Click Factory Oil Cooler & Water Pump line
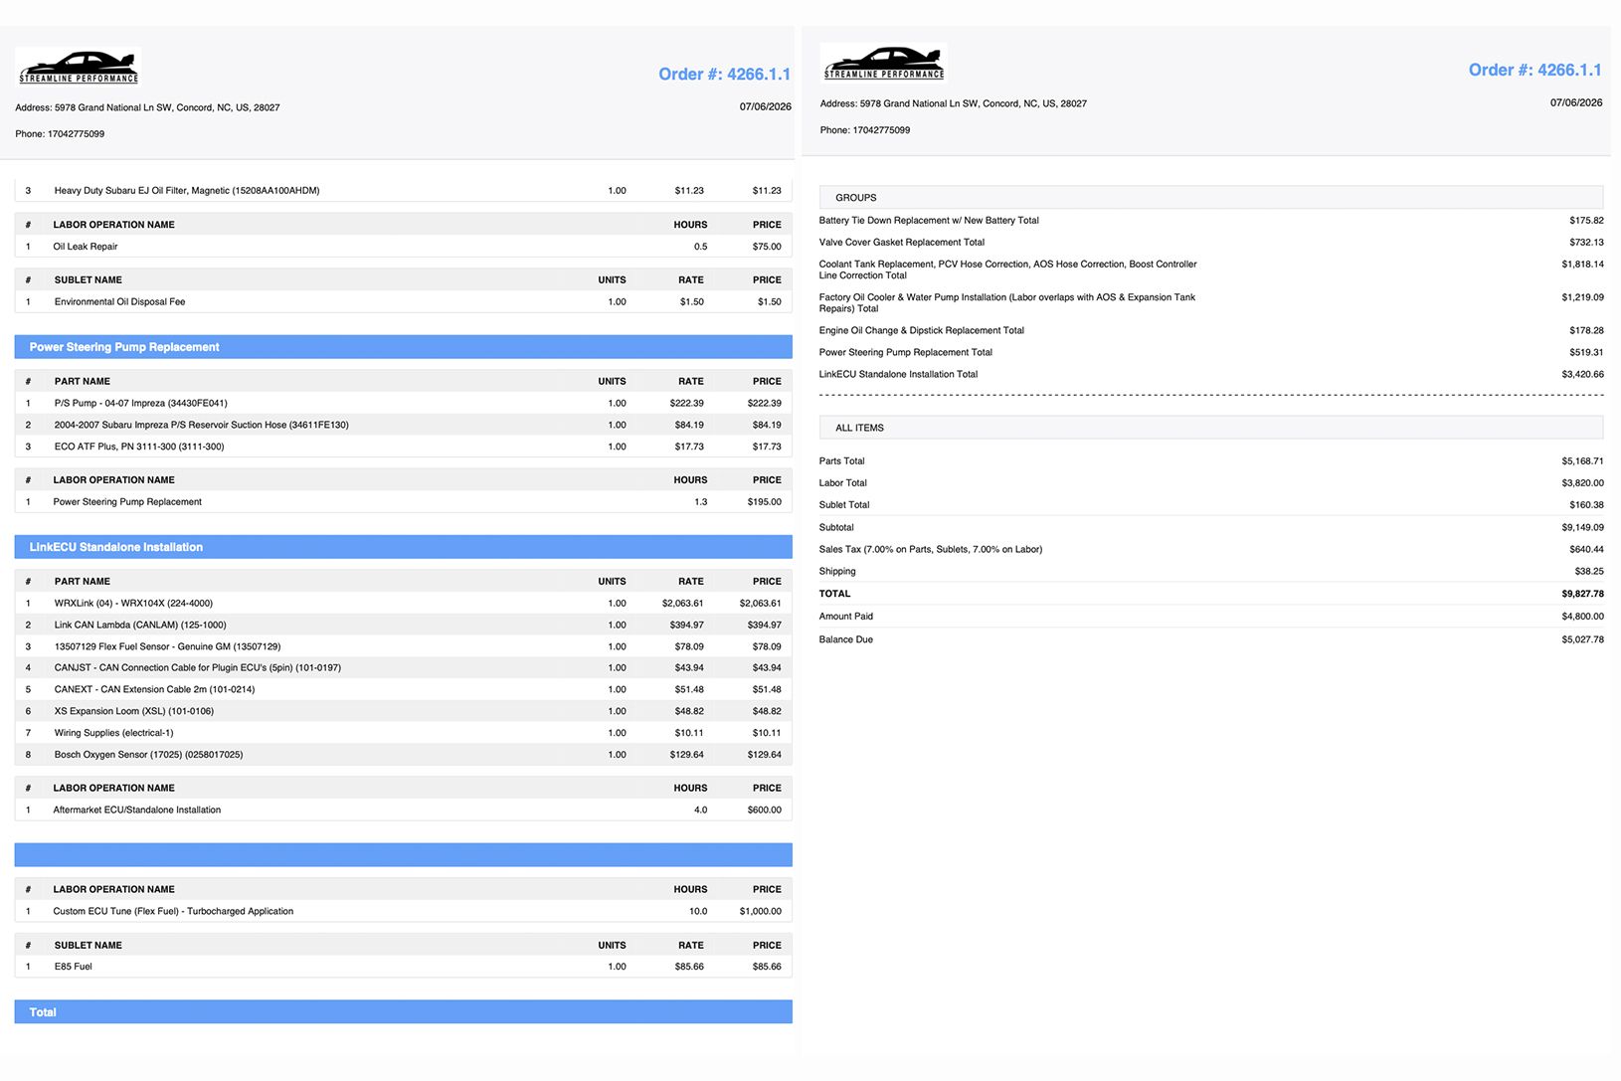 pyautogui.click(x=1211, y=302)
